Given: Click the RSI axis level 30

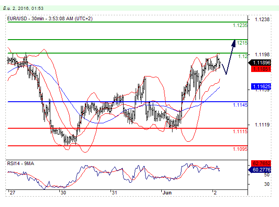Looking at the screenshot, I should pos(266,184).
